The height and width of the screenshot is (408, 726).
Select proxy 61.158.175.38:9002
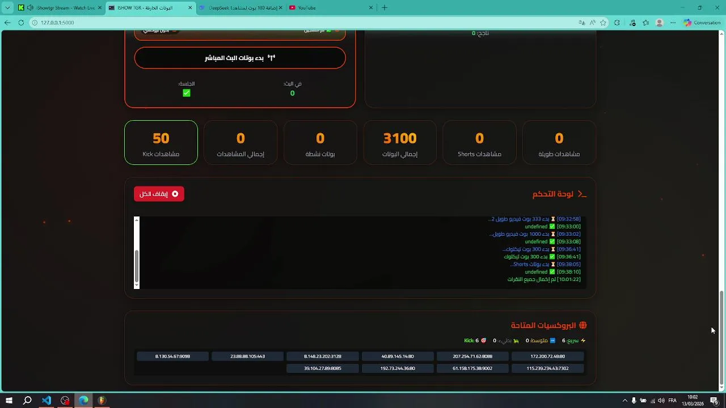[472, 368]
